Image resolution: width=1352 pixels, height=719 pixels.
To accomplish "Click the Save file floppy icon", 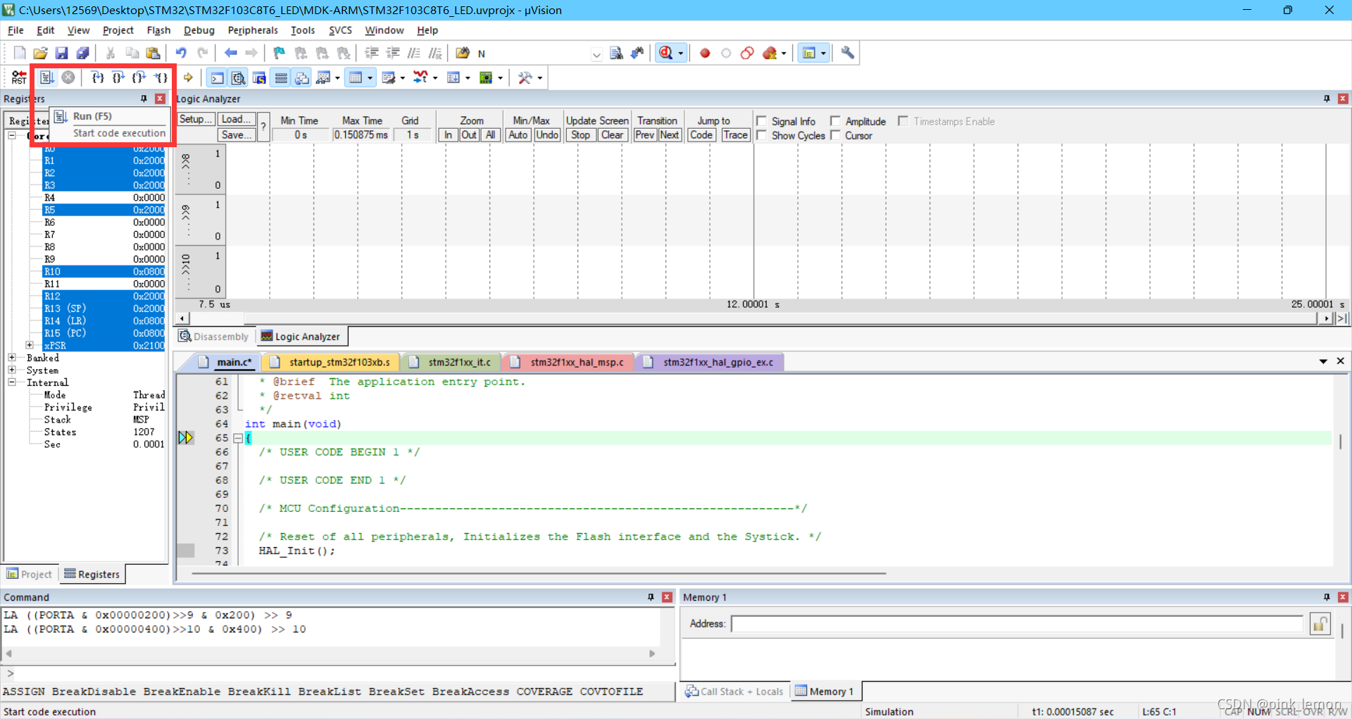I will (61, 53).
